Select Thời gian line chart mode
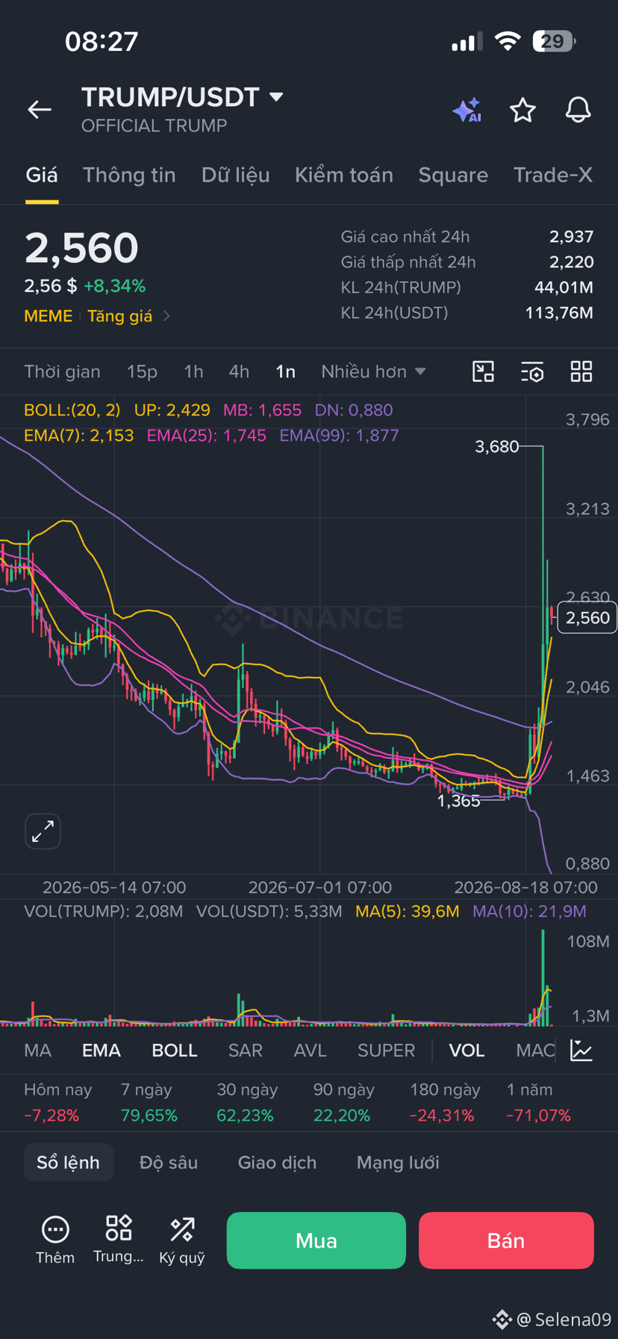The height and width of the screenshot is (1339, 618). pyautogui.click(x=62, y=371)
